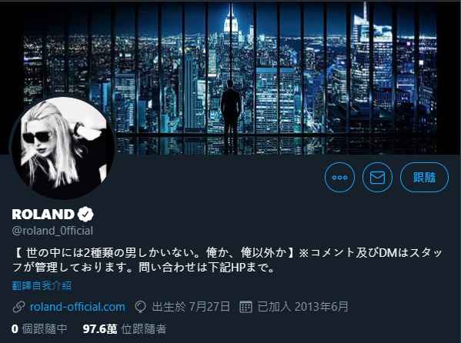Translate the bio via 翻譯自我介紹
Image resolution: width=461 pixels, height=343 pixels.
pyautogui.click(x=42, y=285)
